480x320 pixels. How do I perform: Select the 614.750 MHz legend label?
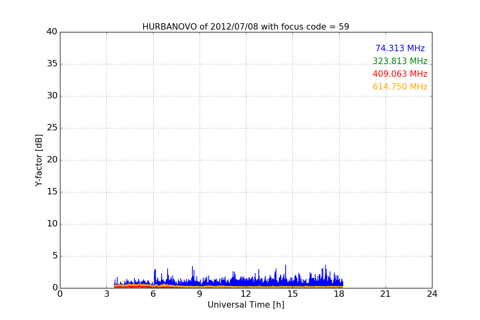pyautogui.click(x=400, y=87)
